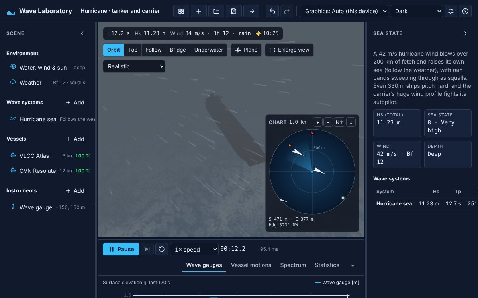Add a new instrument
The width and height of the screenshot is (478, 298).
[75, 191]
